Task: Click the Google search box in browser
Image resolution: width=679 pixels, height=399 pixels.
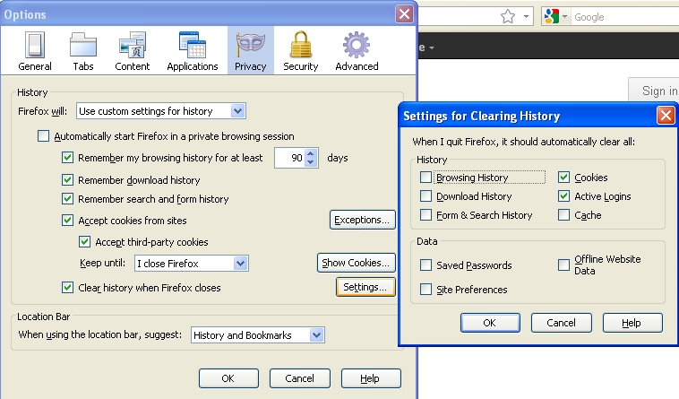Action: click(624, 17)
